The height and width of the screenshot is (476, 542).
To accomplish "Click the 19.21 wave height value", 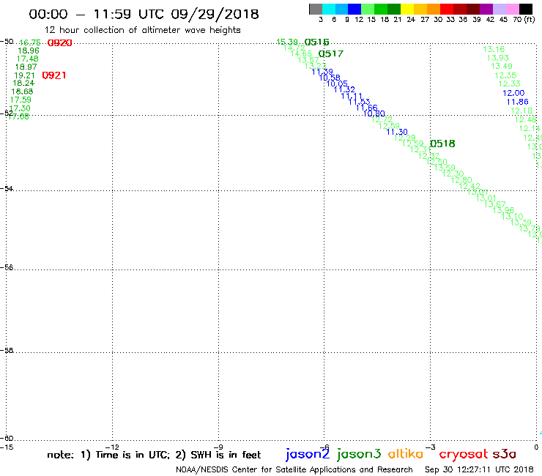I will click(24, 75).
